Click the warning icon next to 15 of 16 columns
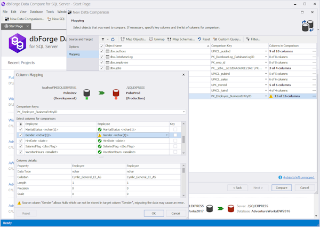This screenshot has height=227, width=320. click(x=271, y=96)
